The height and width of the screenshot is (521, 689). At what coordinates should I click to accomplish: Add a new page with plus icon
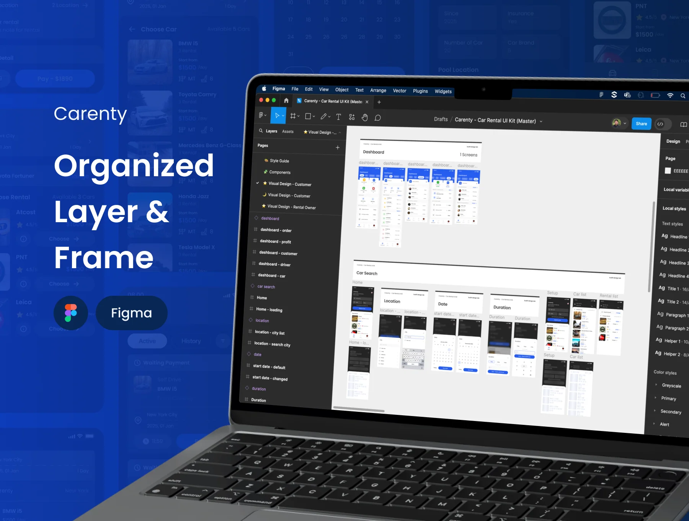coord(338,147)
